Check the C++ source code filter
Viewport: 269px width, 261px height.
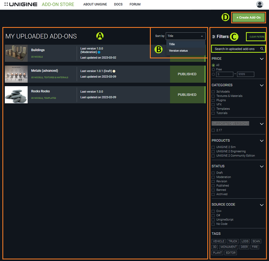pyautogui.click(x=213, y=211)
